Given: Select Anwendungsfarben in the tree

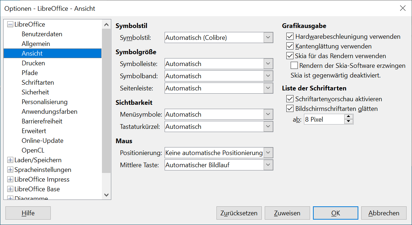Looking at the screenshot, I should pos(49,112).
